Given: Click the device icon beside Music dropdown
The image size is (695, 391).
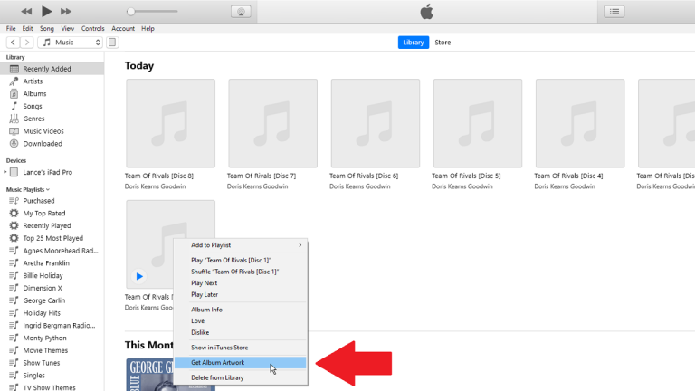Looking at the screenshot, I should click(x=112, y=43).
